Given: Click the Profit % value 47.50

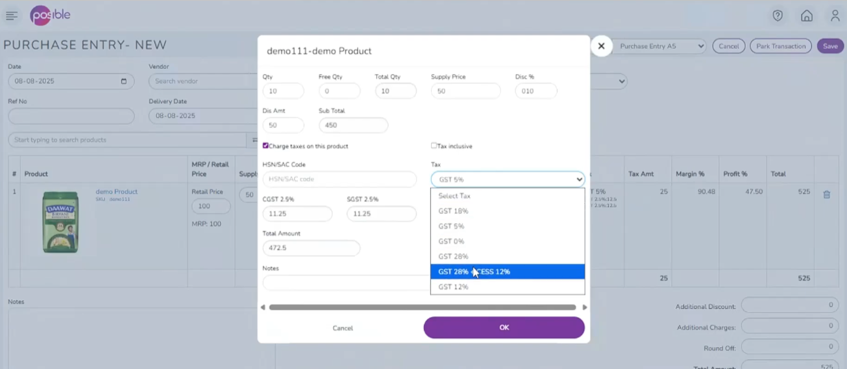Looking at the screenshot, I should (753, 192).
